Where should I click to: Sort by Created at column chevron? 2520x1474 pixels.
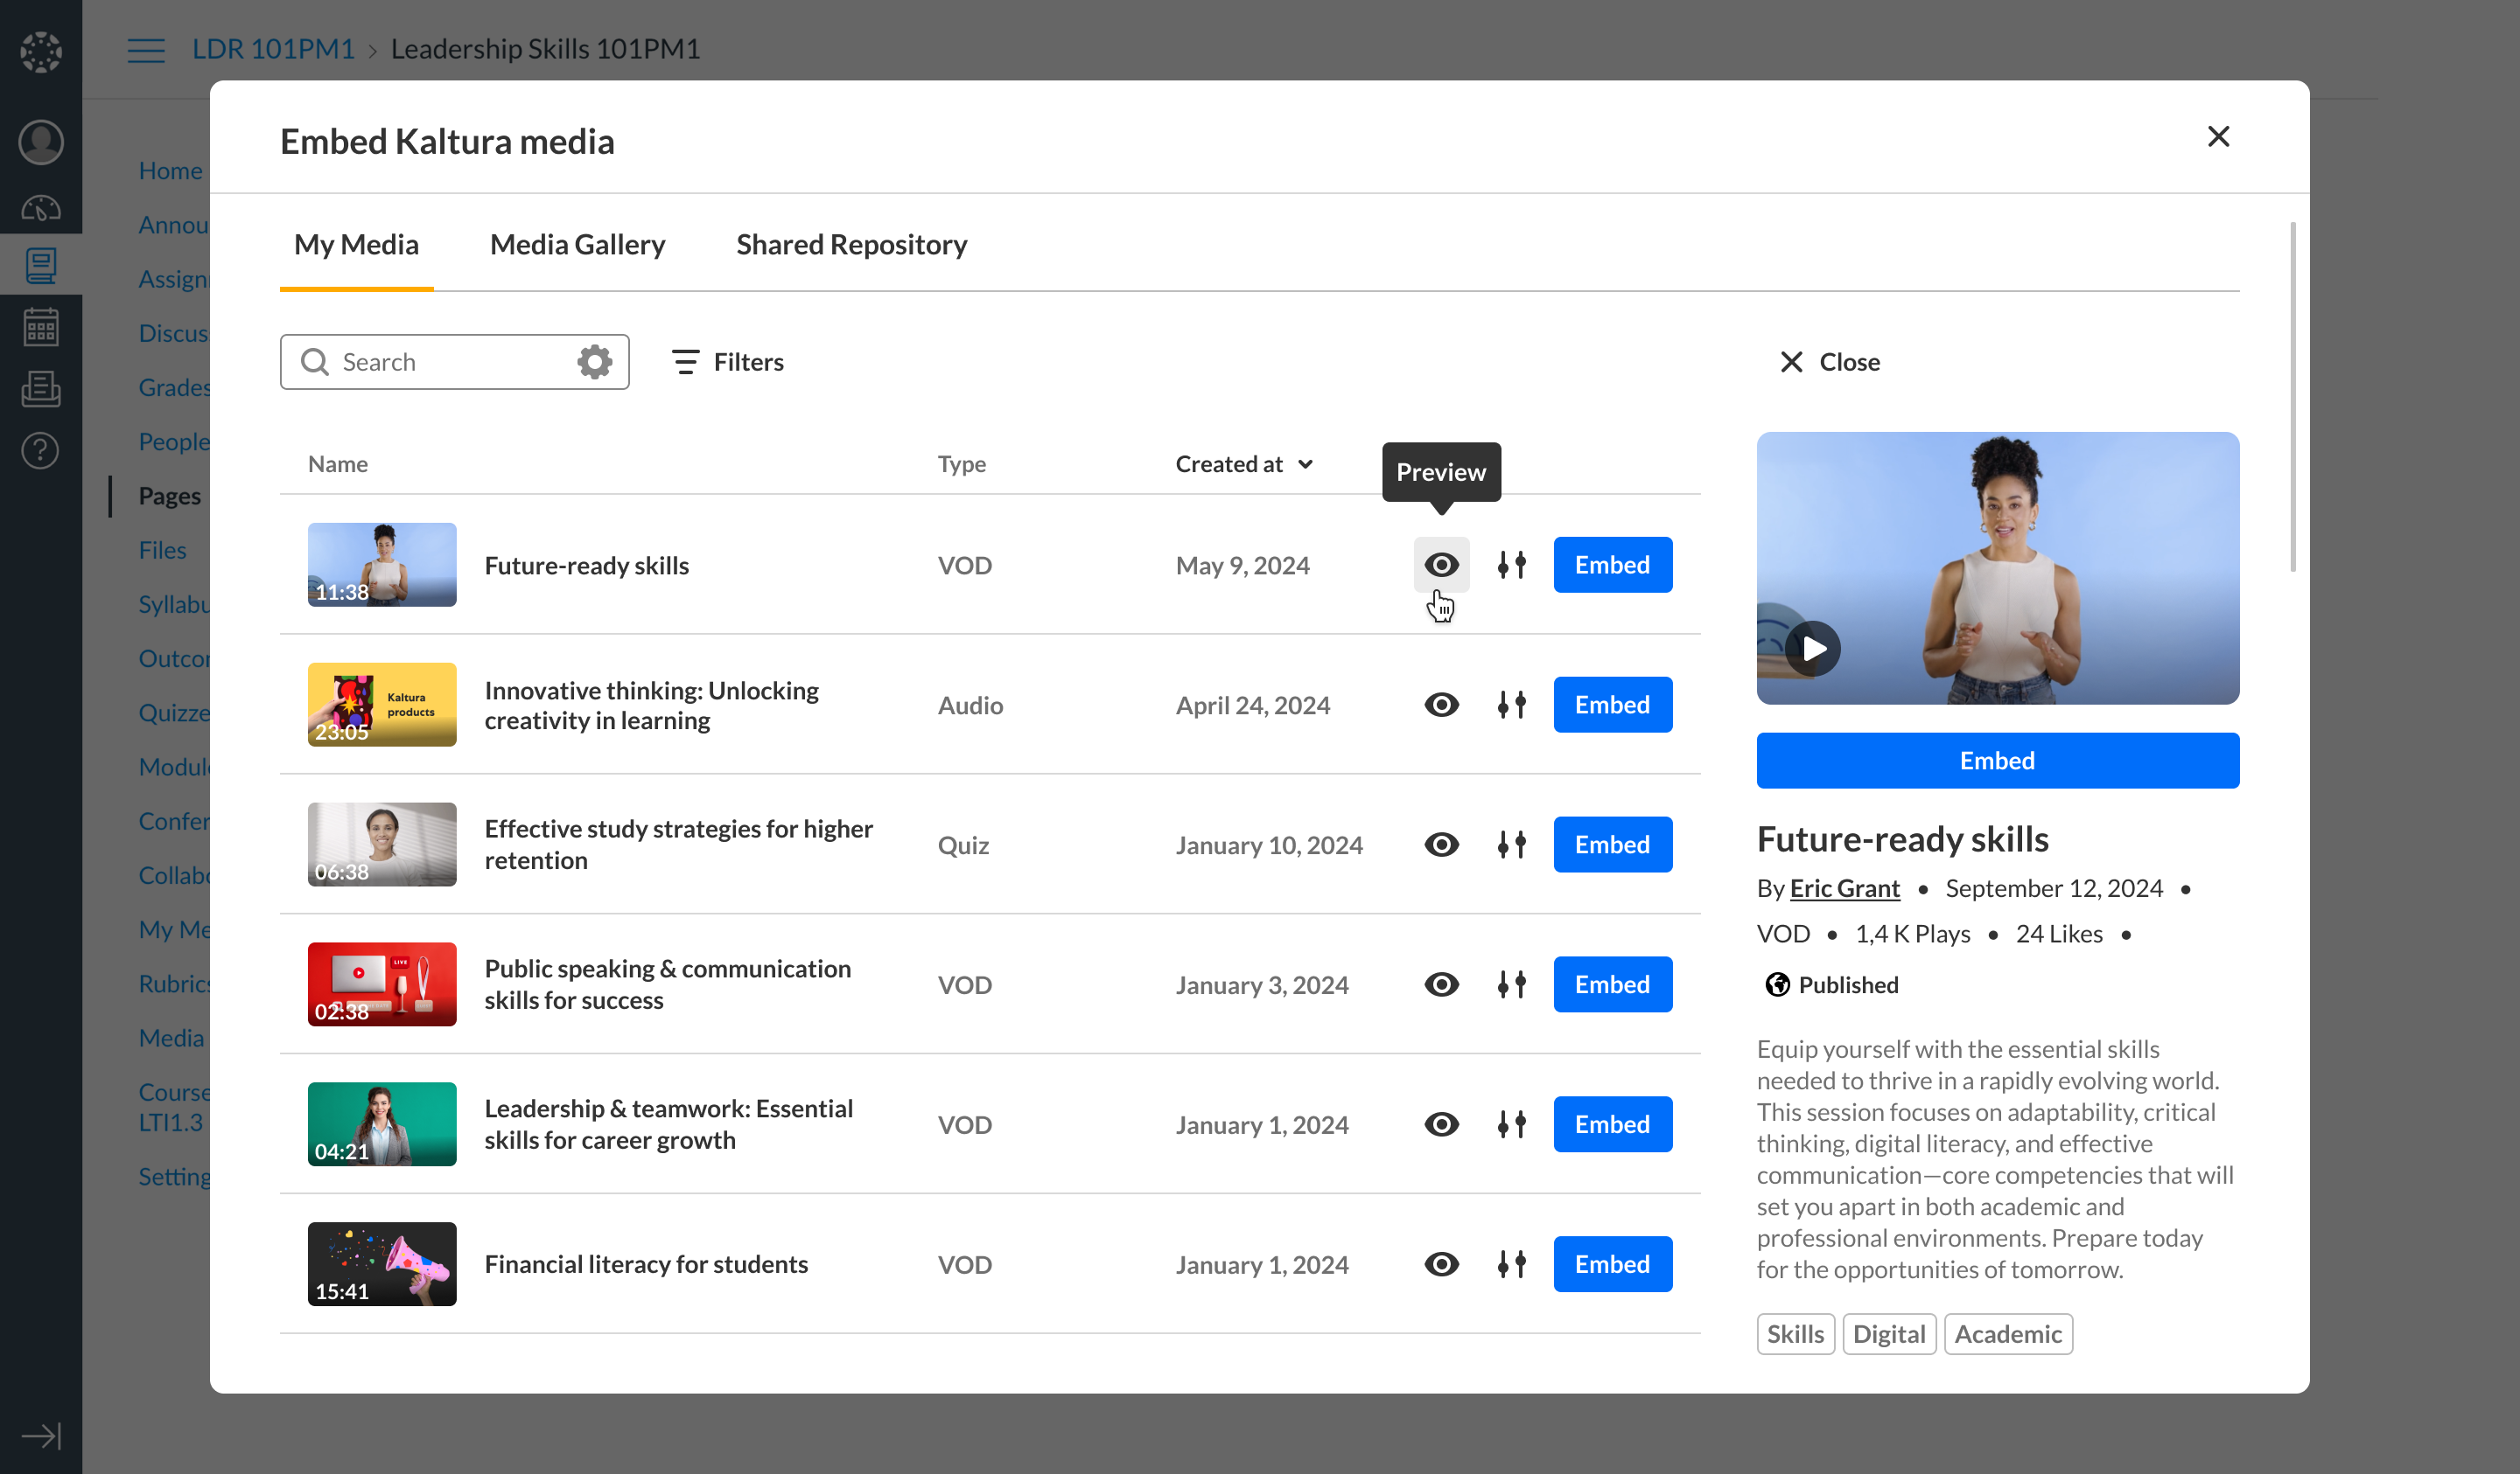1305,463
